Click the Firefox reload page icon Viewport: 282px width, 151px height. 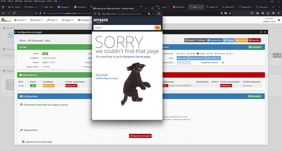coord(14,13)
